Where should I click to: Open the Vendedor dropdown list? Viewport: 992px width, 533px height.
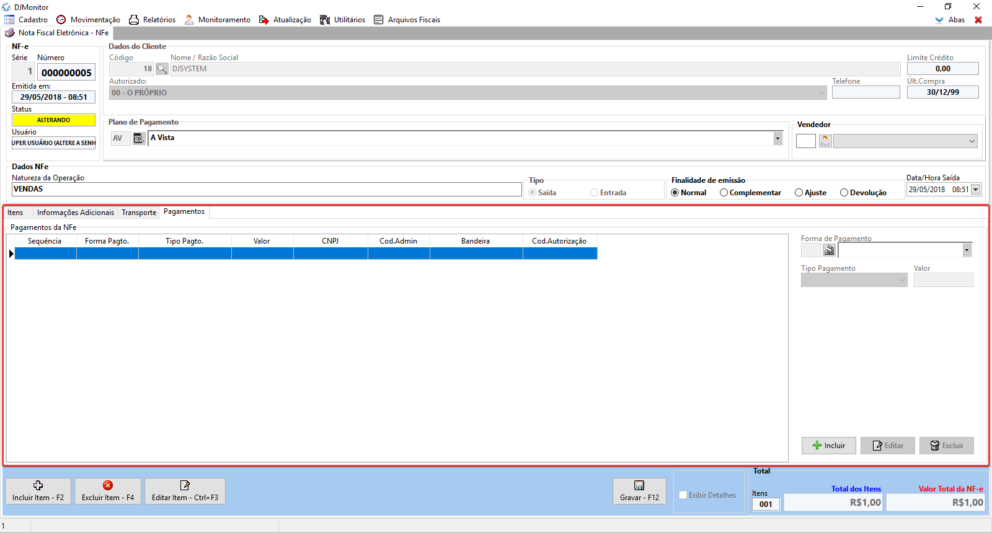pyautogui.click(x=972, y=141)
